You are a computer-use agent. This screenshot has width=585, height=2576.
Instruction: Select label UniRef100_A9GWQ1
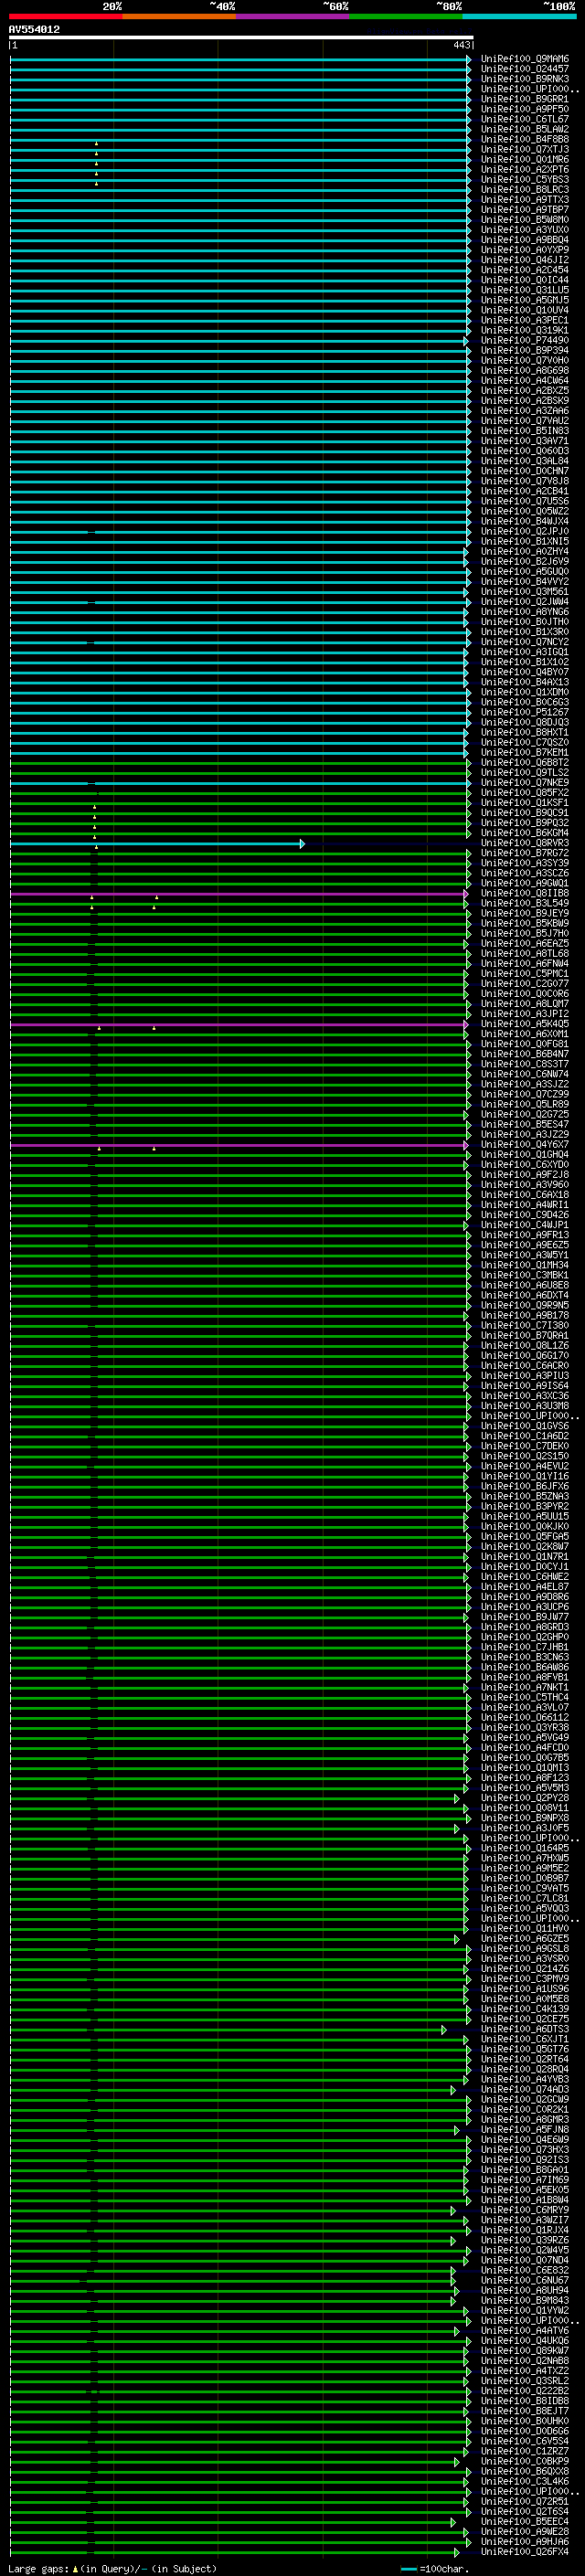[x=524, y=883]
